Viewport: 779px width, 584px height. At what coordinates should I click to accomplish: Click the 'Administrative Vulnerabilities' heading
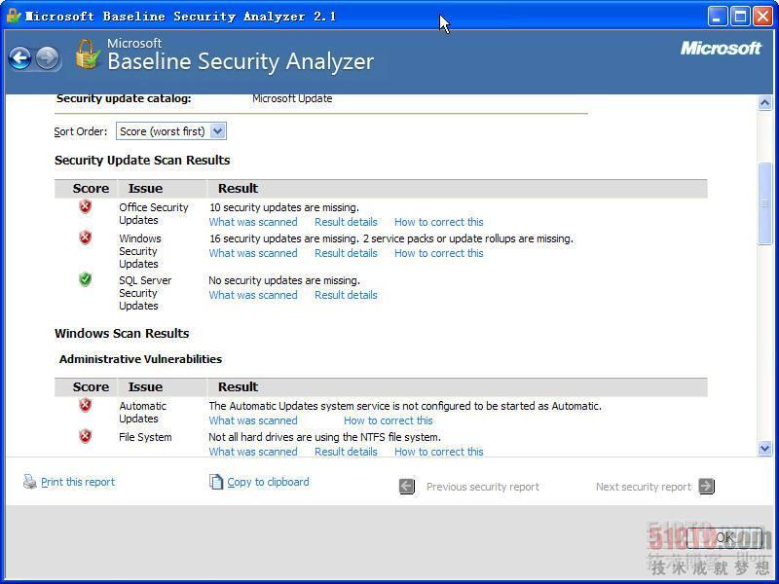click(x=140, y=359)
